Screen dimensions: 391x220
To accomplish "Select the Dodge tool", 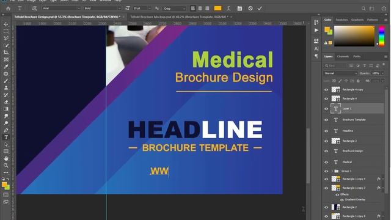I will point(6,123).
